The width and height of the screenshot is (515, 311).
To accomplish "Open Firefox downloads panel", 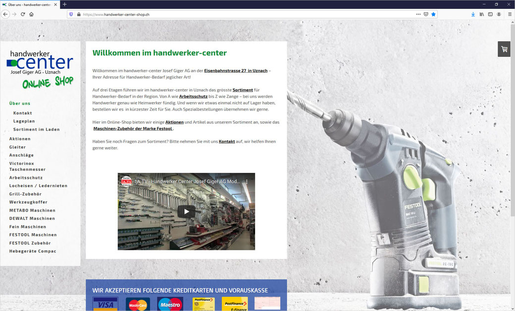I will 473,14.
